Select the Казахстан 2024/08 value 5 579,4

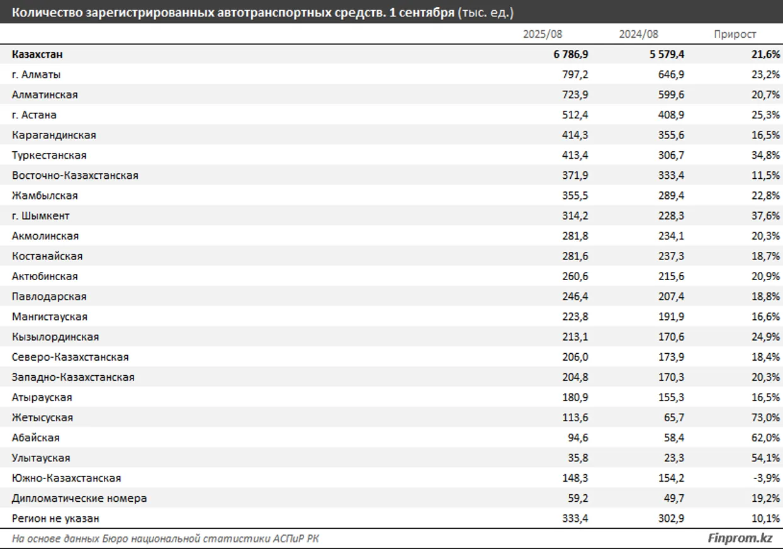tap(667, 55)
